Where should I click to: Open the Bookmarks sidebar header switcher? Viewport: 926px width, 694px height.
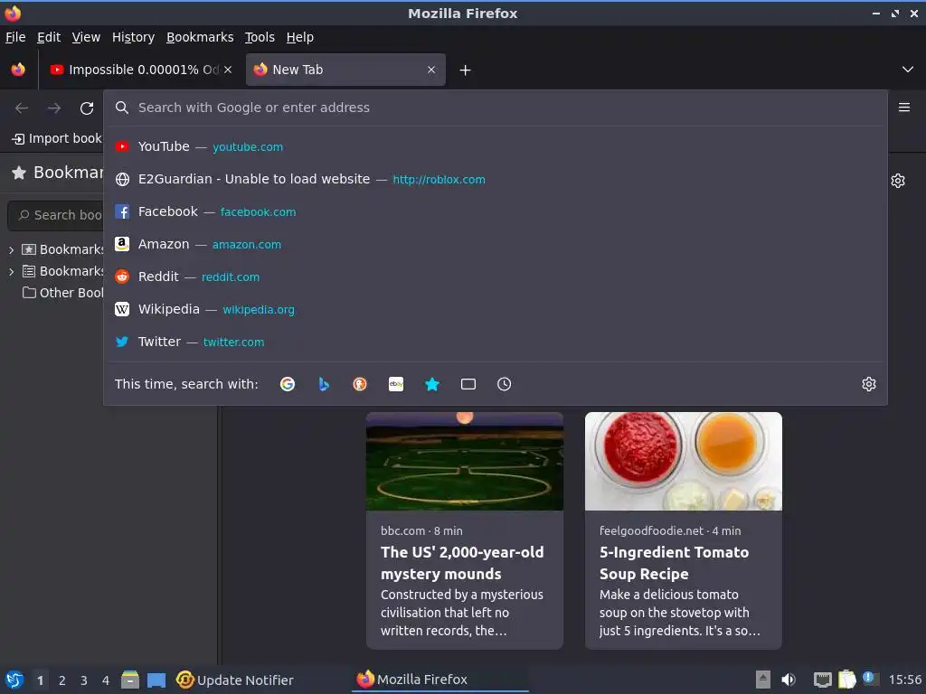pyautogui.click(x=57, y=173)
